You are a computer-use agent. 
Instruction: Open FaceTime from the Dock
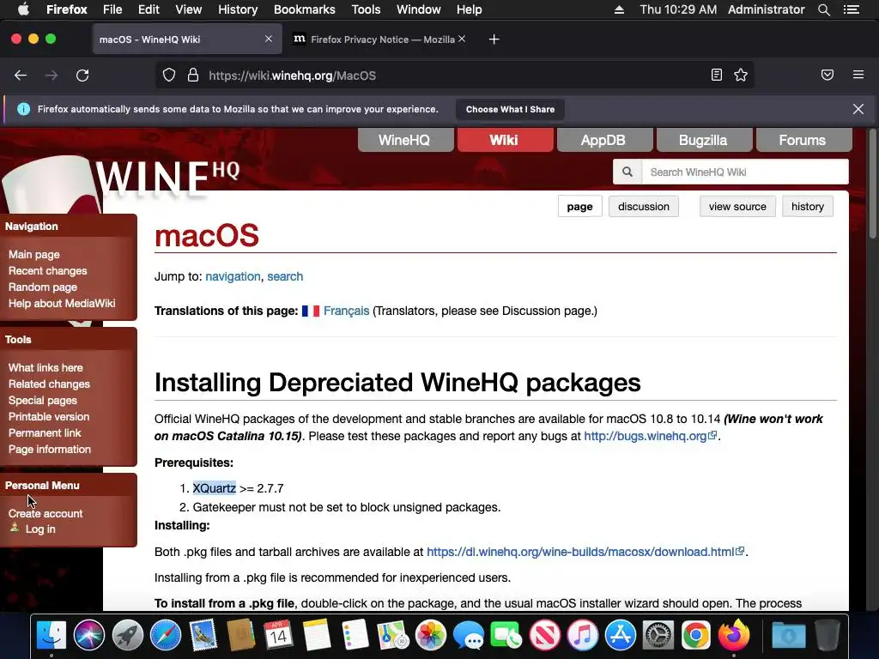click(506, 636)
